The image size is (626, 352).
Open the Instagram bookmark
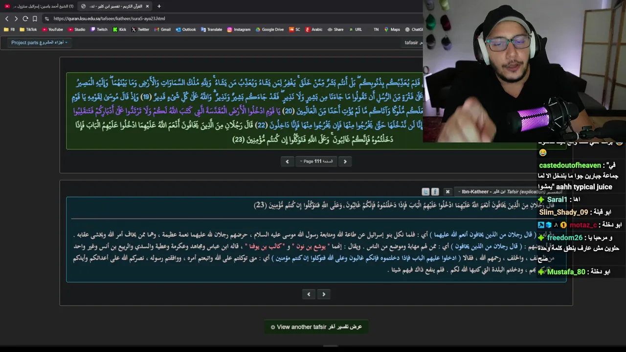tap(239, 29)
